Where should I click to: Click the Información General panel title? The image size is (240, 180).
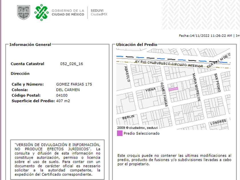click(30, 45)
